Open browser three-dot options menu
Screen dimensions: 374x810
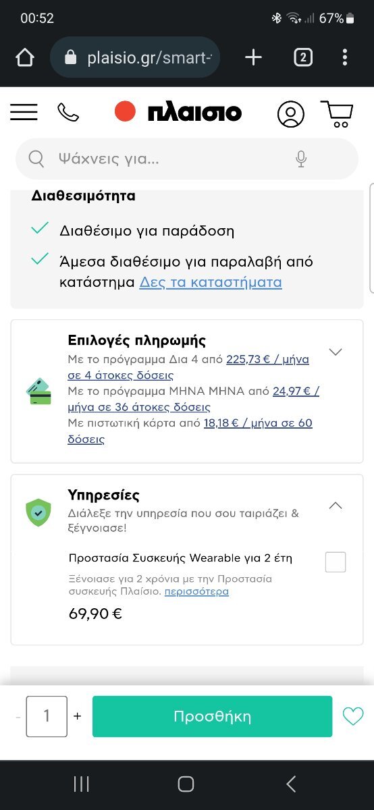[x=345, y=57]
